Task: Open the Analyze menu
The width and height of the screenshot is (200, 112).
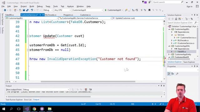Action: pyautogui.click(x=70, y=6)
